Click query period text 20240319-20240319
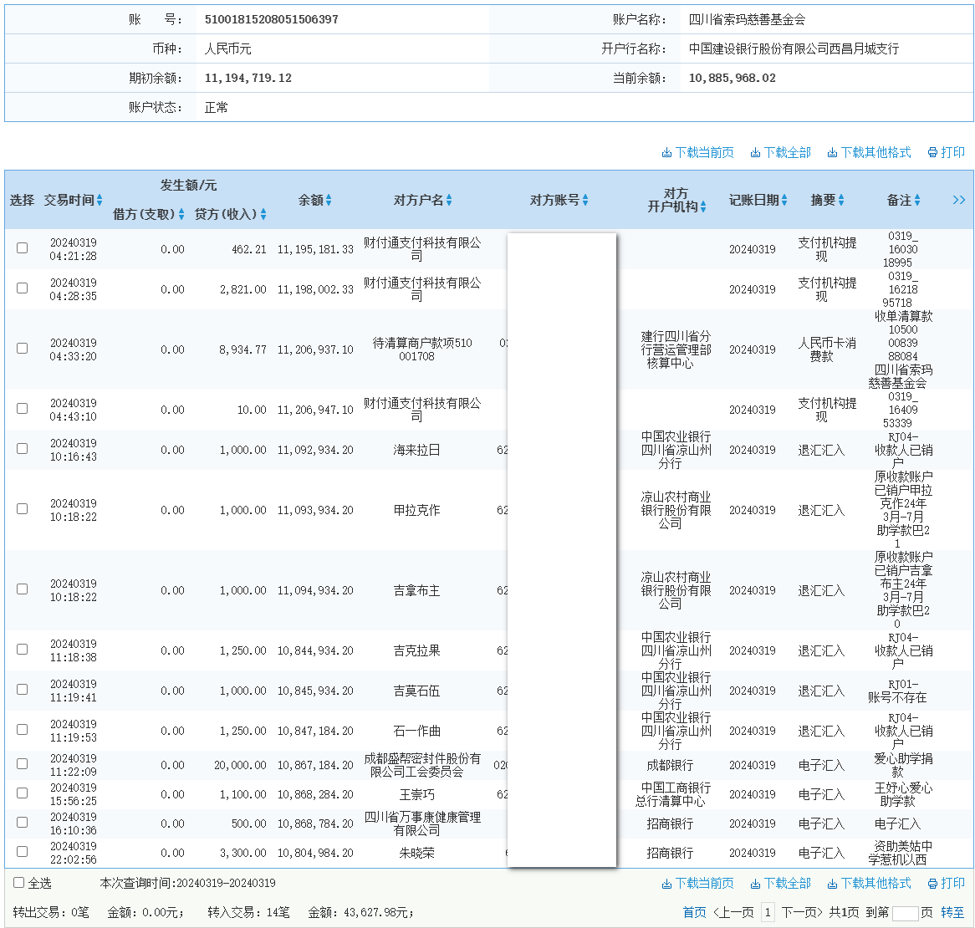 click(x=226, y=883)
